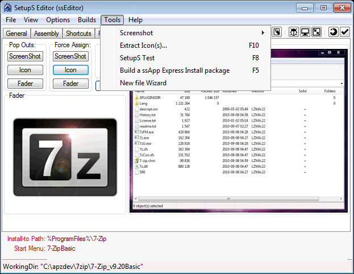Click the Install-to Path text
The image size is (354, 274).
pos(57,239)
